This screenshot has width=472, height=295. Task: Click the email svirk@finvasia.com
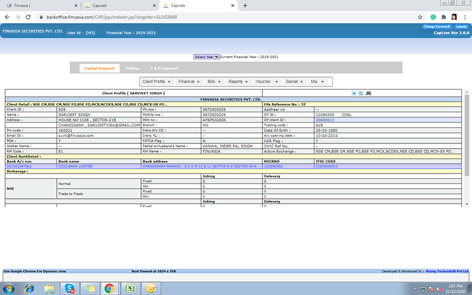pos(76,136)
